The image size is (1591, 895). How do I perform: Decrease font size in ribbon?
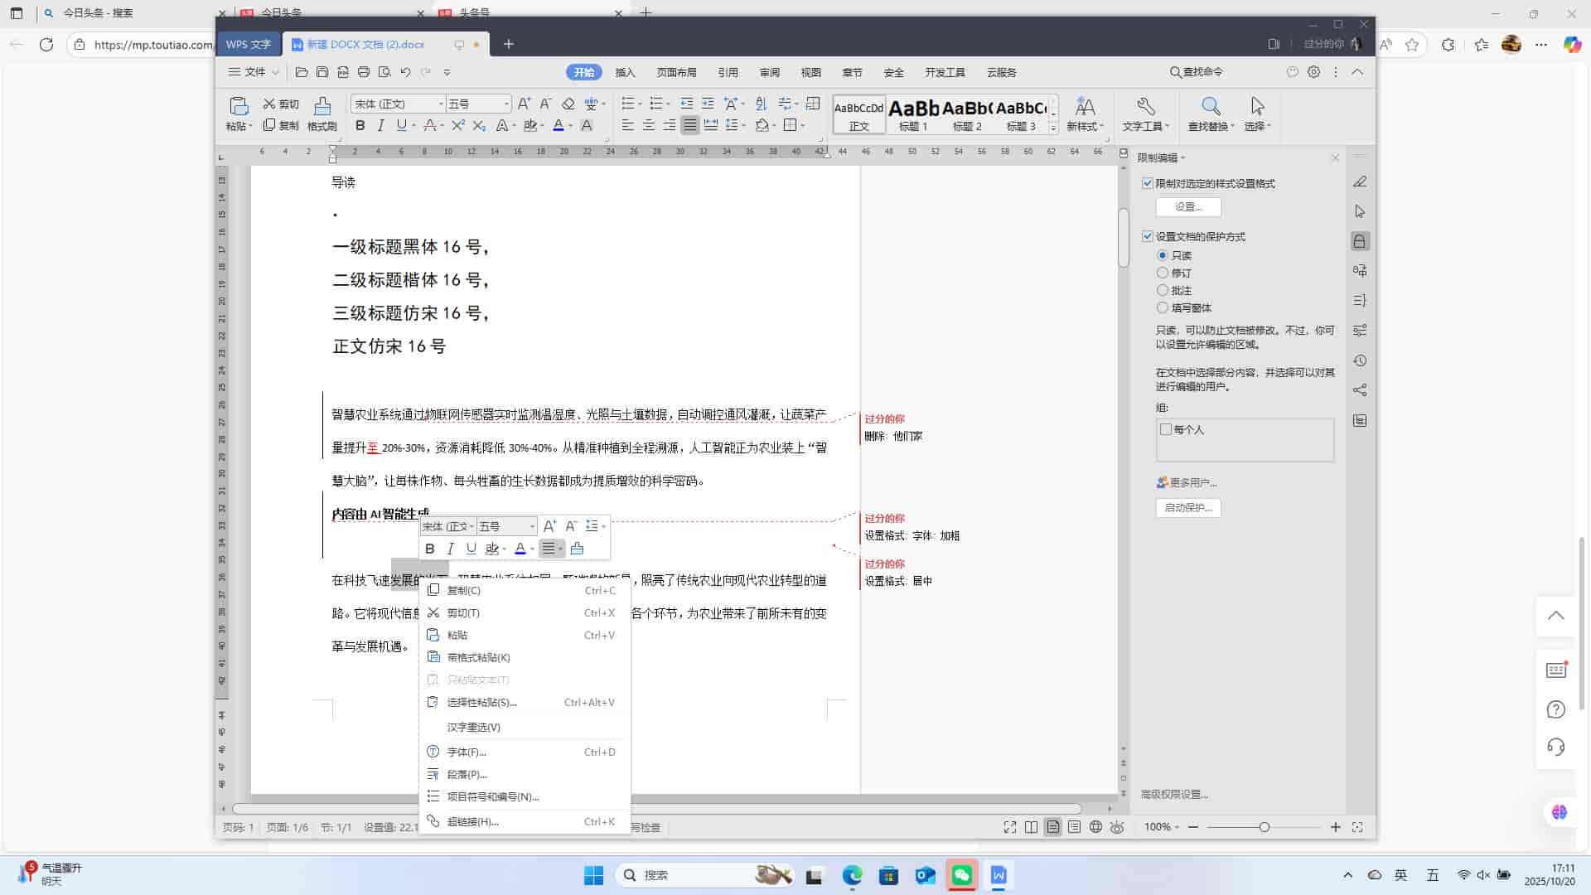pos(545,104)
